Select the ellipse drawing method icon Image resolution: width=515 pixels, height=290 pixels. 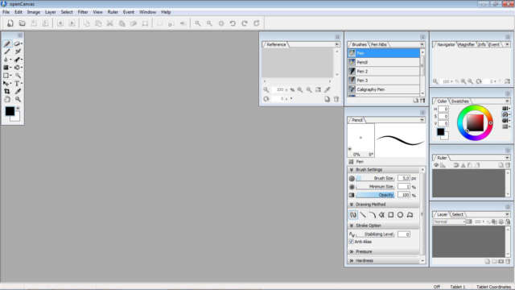point(400,215)
